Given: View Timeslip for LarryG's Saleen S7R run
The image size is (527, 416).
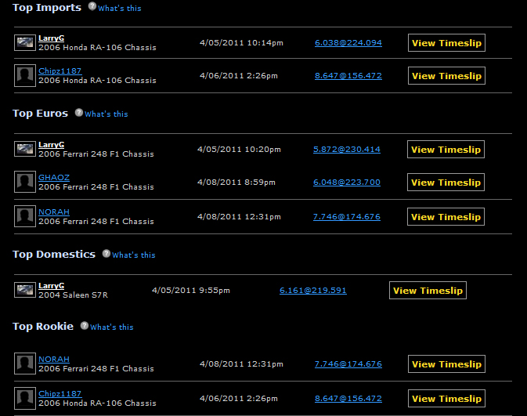Looking at the screenshot, I should pos(428,291).
